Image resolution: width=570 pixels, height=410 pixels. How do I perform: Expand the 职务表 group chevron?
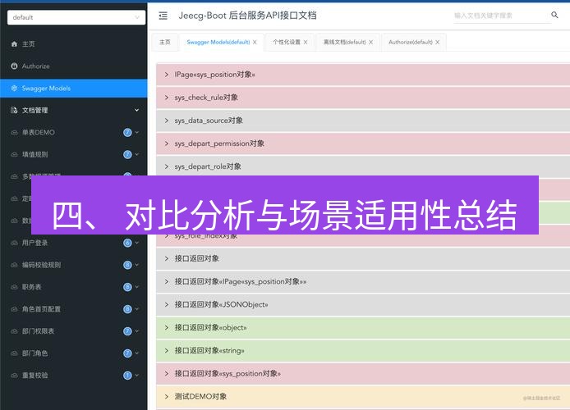(x=137, y=287)
